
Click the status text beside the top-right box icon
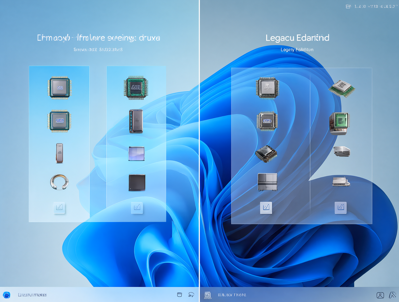tap(376, 6)
